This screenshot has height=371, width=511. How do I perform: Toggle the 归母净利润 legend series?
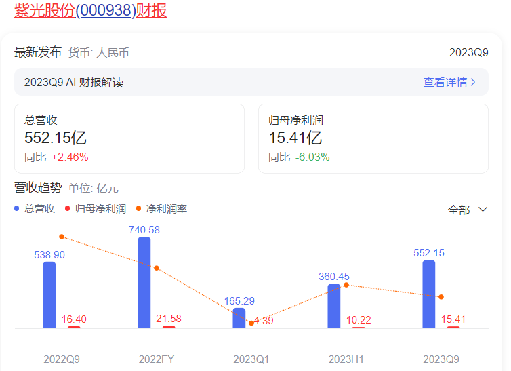pyautogui.click(x=96, y=209)
